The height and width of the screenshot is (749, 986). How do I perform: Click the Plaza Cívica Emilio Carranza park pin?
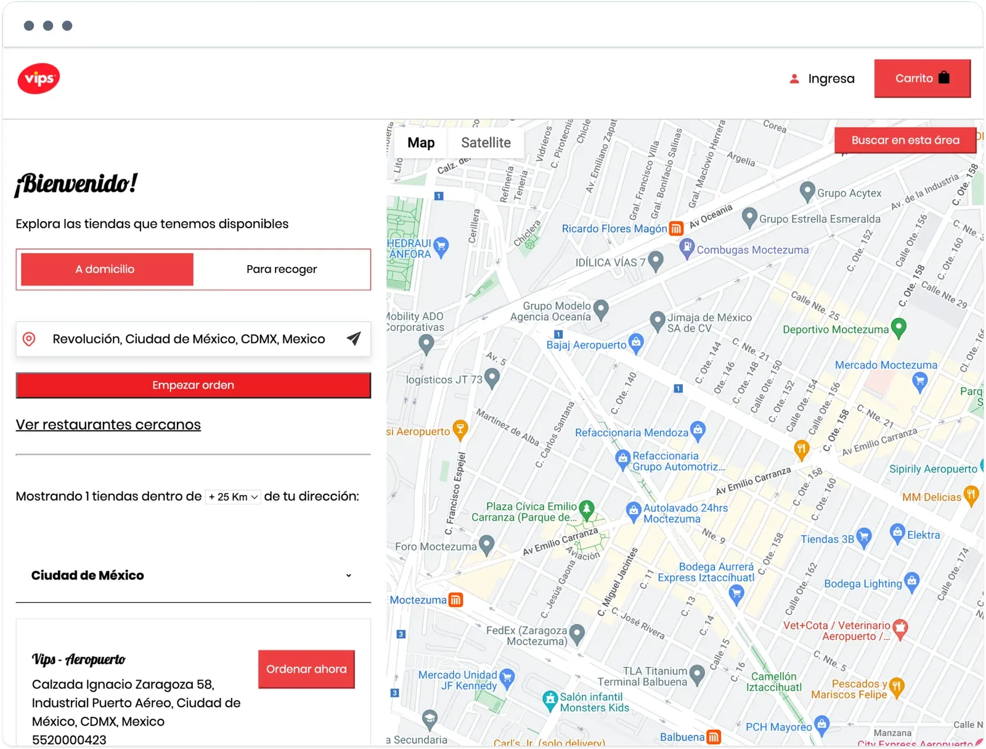coord(587,510)
